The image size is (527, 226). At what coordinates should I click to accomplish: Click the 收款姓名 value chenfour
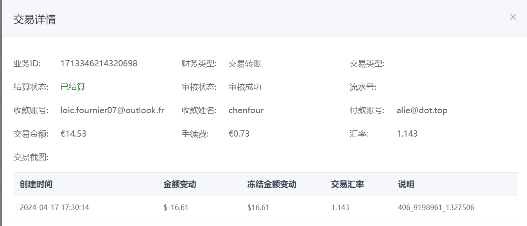[246, 110]
